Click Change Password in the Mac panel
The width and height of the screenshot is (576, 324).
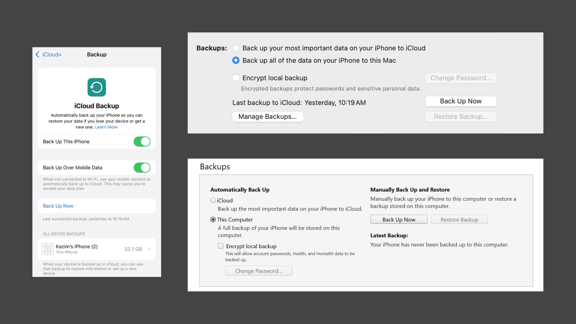(461, 78)
